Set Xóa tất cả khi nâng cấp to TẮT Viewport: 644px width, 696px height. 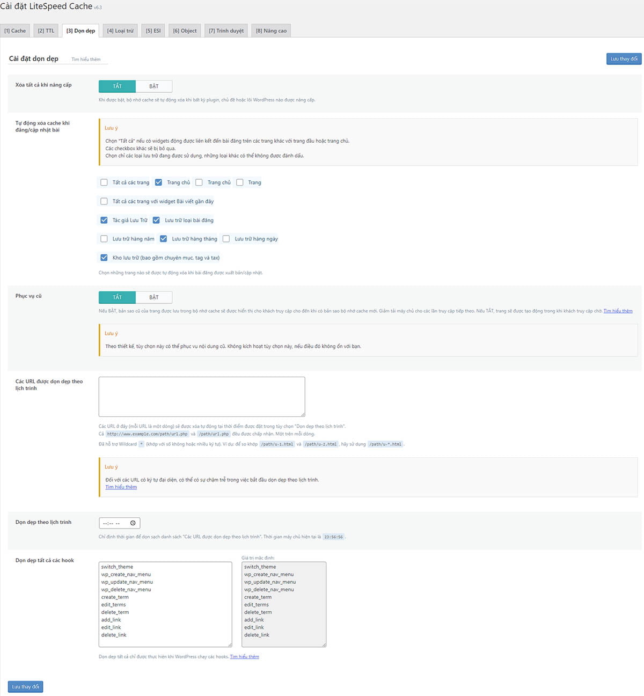(117, 86)
